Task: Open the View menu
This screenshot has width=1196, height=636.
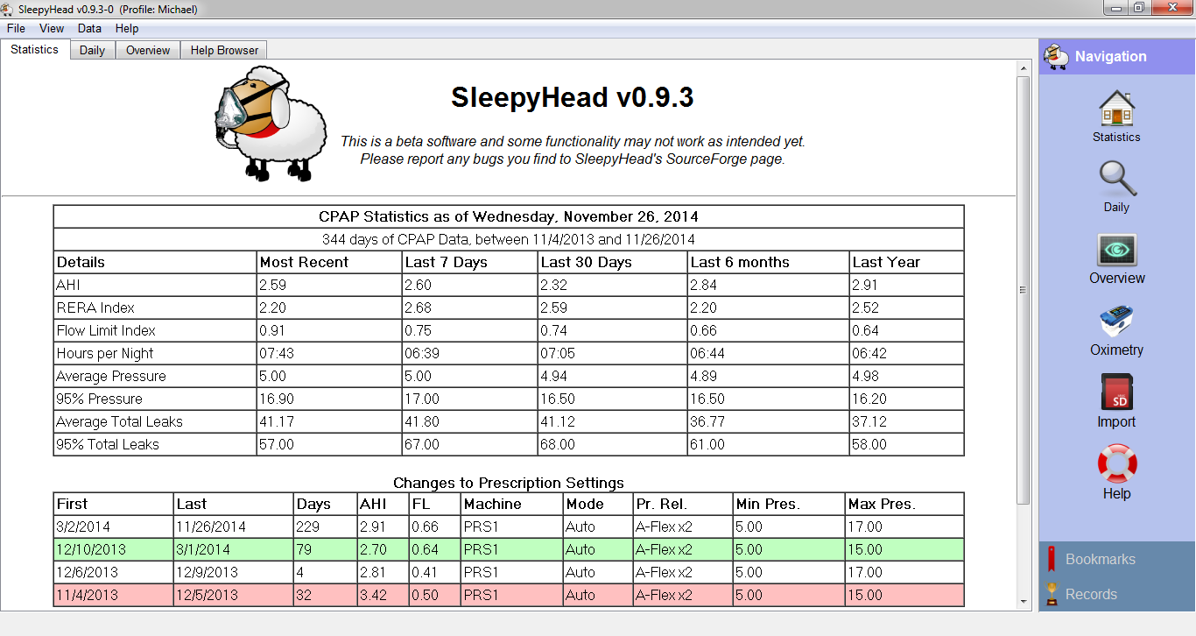Action: click(x=52, y=29)
